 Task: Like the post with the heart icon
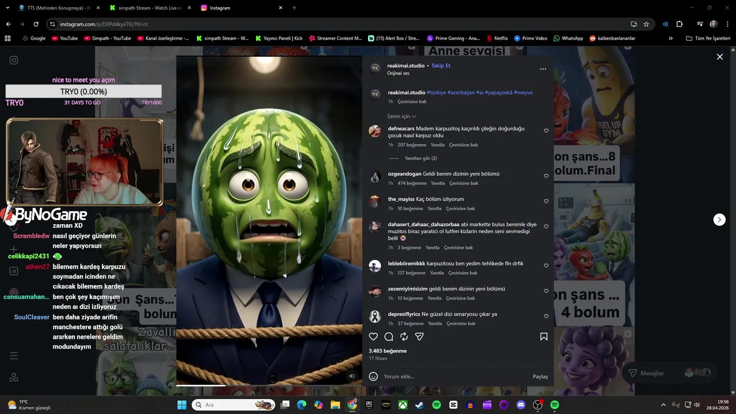pos(373,336)
